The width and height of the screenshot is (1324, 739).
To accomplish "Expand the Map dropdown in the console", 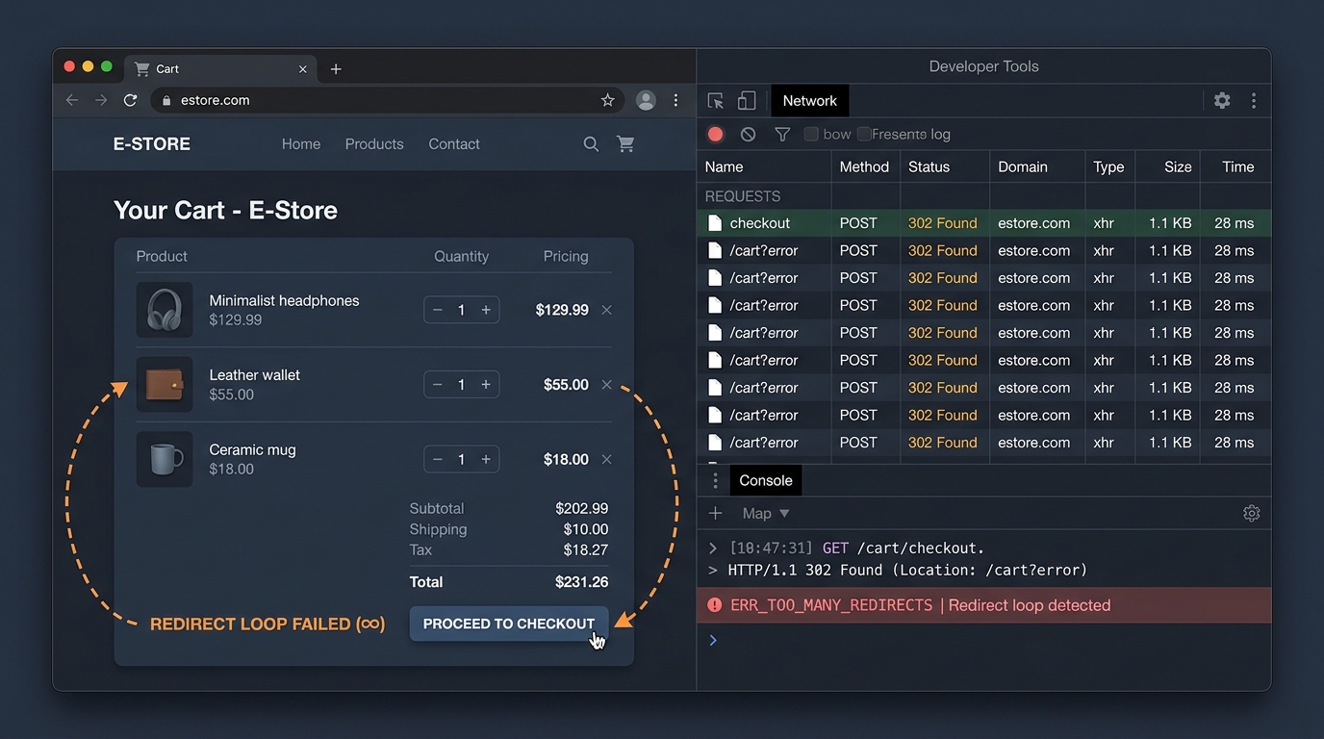I will (766, 513).
